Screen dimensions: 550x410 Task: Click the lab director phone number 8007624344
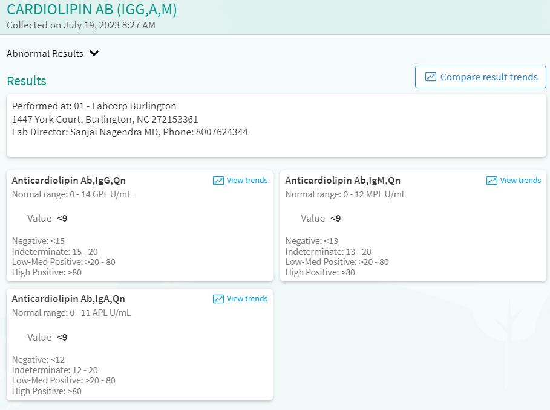221,132
